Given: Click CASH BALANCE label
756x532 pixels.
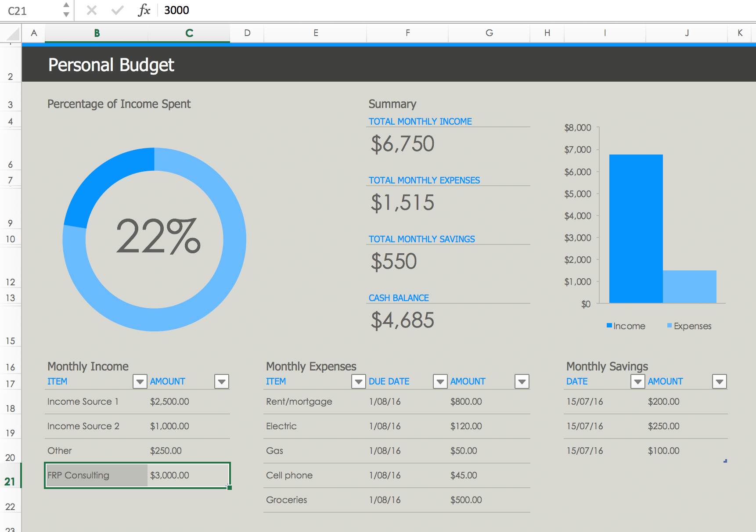Looking at the screenshot, I should point(399,298).
